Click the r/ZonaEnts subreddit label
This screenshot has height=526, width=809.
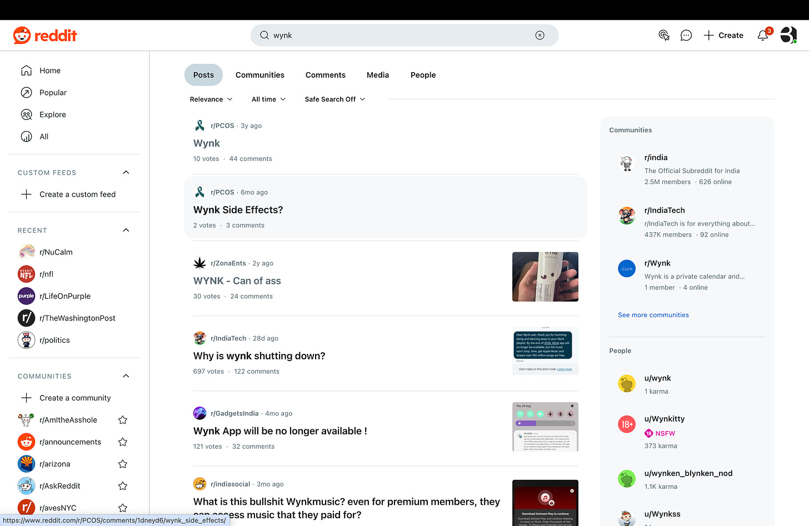(228, 263)
